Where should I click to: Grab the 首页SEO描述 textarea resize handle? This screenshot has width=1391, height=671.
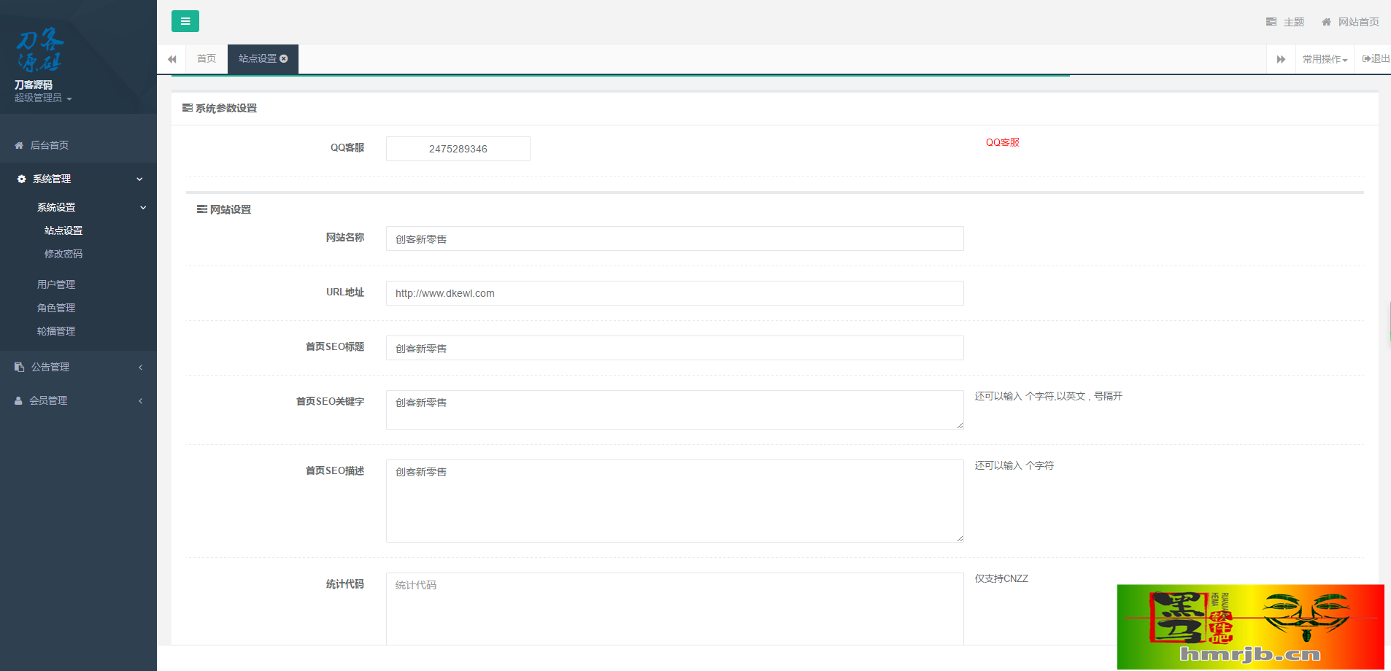pos(960,538)
